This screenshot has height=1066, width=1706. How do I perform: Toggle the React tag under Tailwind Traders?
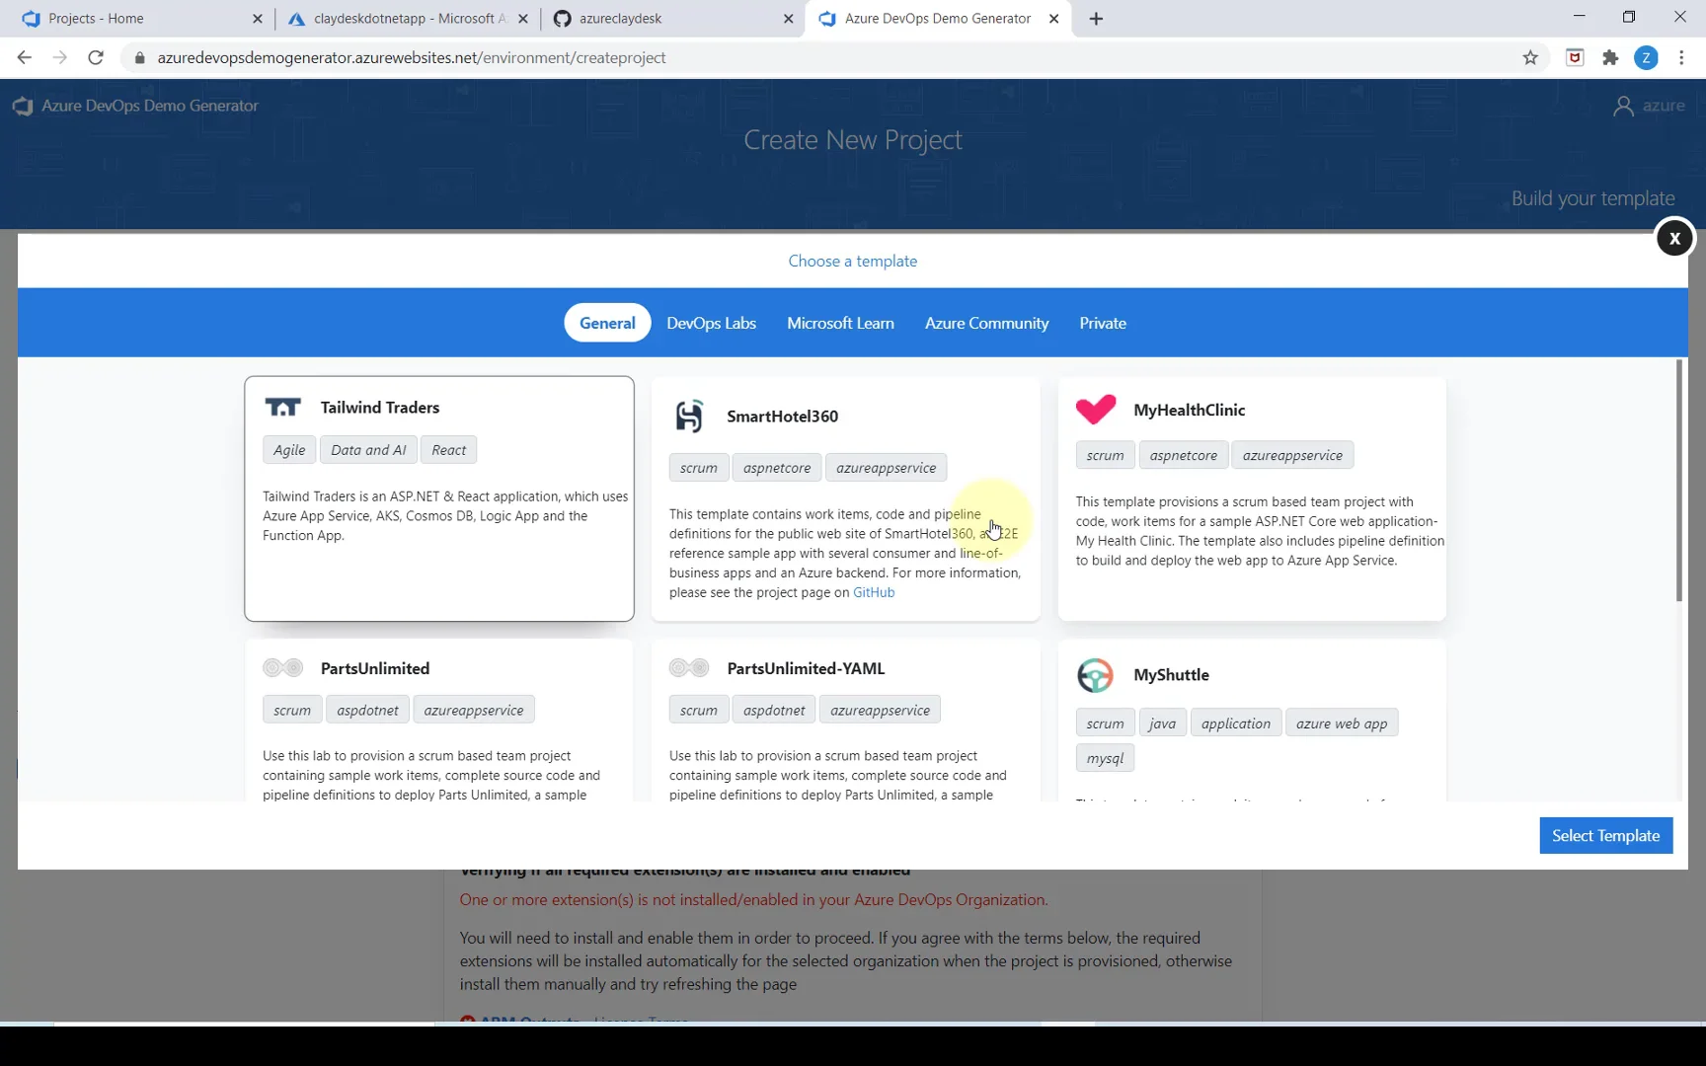pos(449,449)
